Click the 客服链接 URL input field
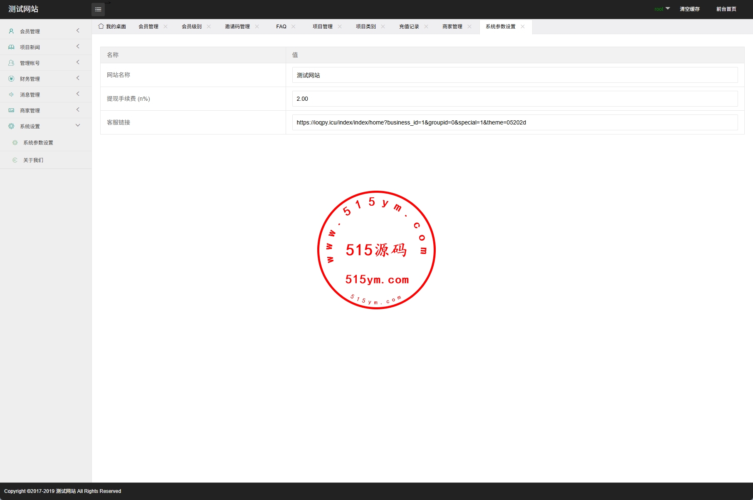 tap(515, 122)
